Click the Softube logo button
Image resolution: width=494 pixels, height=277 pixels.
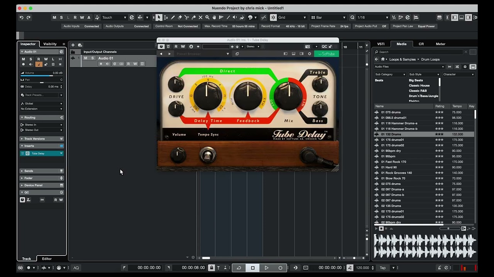327,54
